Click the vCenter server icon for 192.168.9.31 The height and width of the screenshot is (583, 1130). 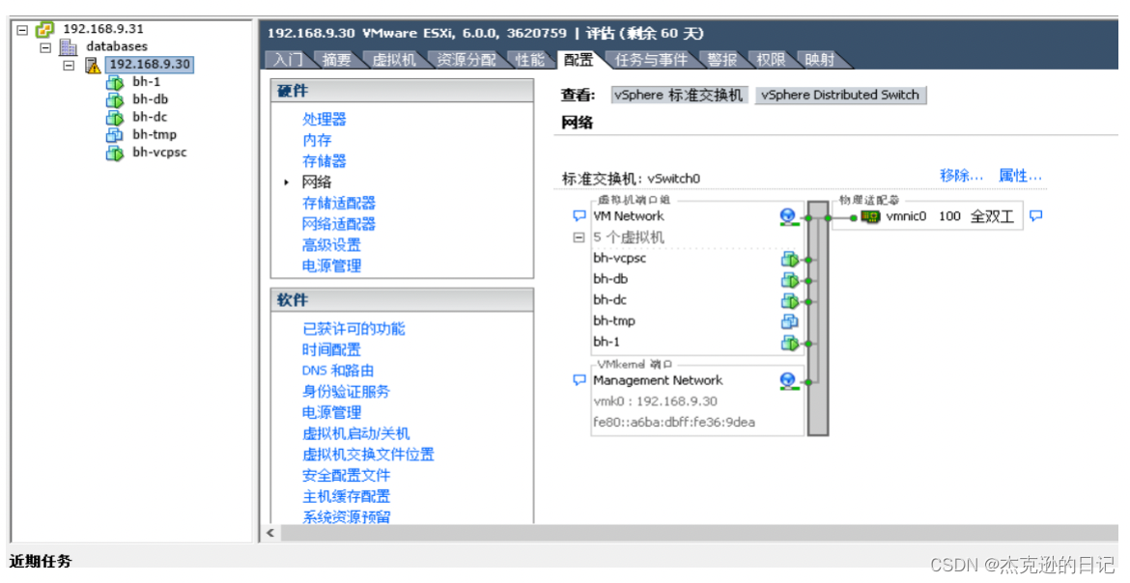coord(44,30)
